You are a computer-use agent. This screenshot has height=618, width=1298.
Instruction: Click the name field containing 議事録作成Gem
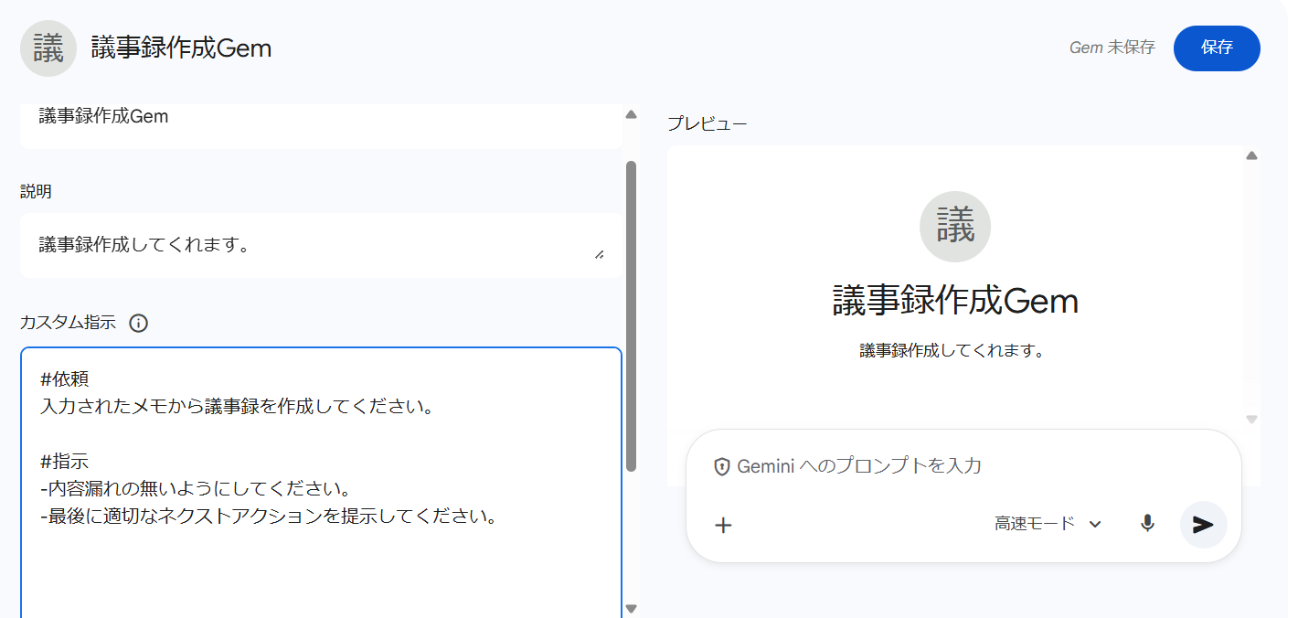click(321, 125)
